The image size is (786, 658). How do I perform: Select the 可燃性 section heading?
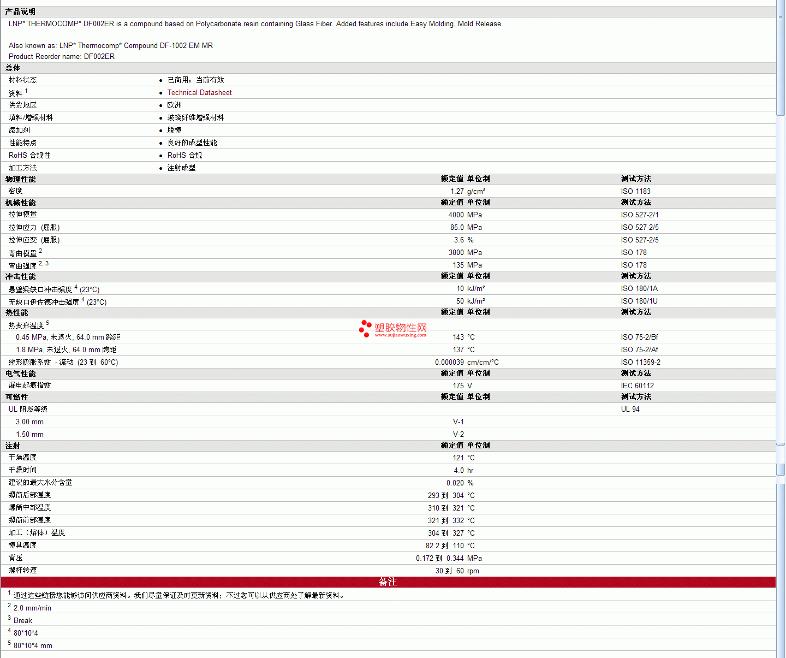pos(16,397)
